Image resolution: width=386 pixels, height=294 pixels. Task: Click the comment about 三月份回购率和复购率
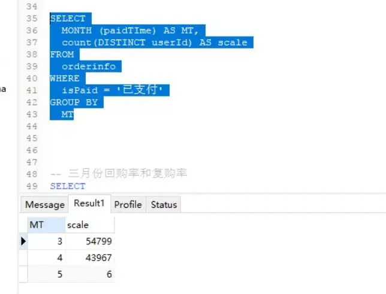119,174
